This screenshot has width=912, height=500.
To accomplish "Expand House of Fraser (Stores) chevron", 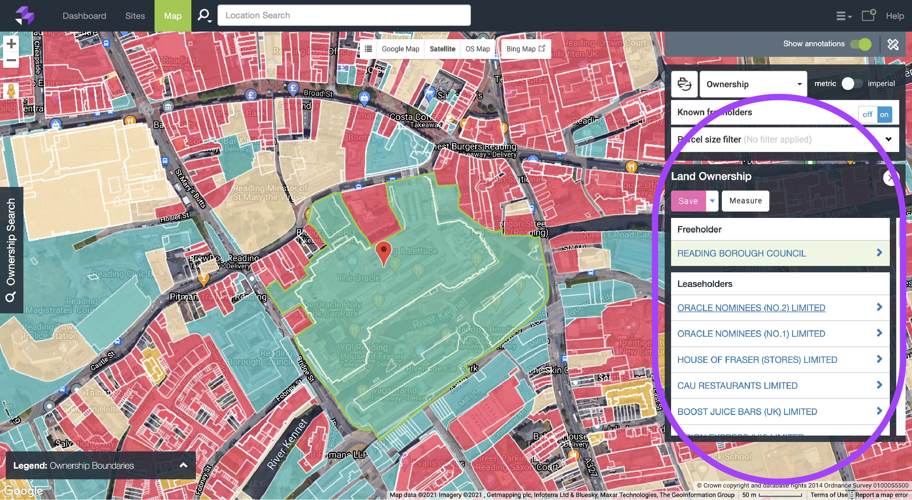I will tap(879, 359).
